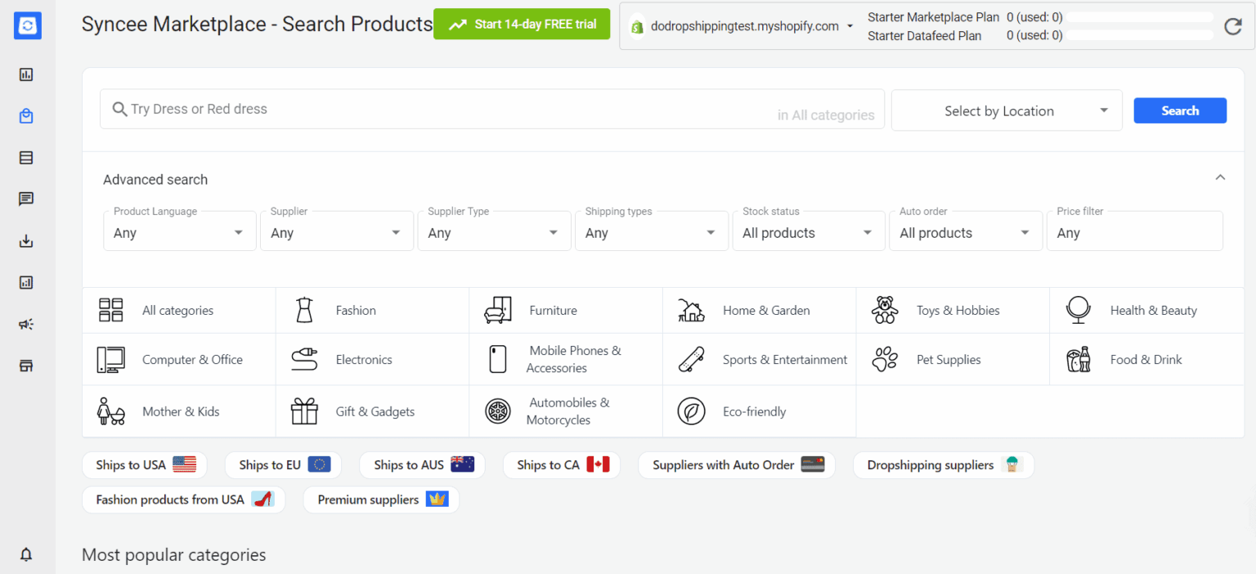The width and height of the screenshot is (1256, 574).
Task: Click the refresh icon beside plan usage
Action: tap(1232, 27)
